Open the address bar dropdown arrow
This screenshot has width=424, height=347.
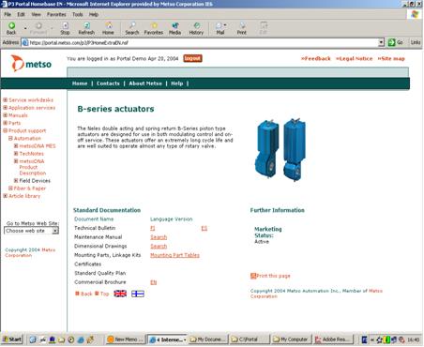381,42
